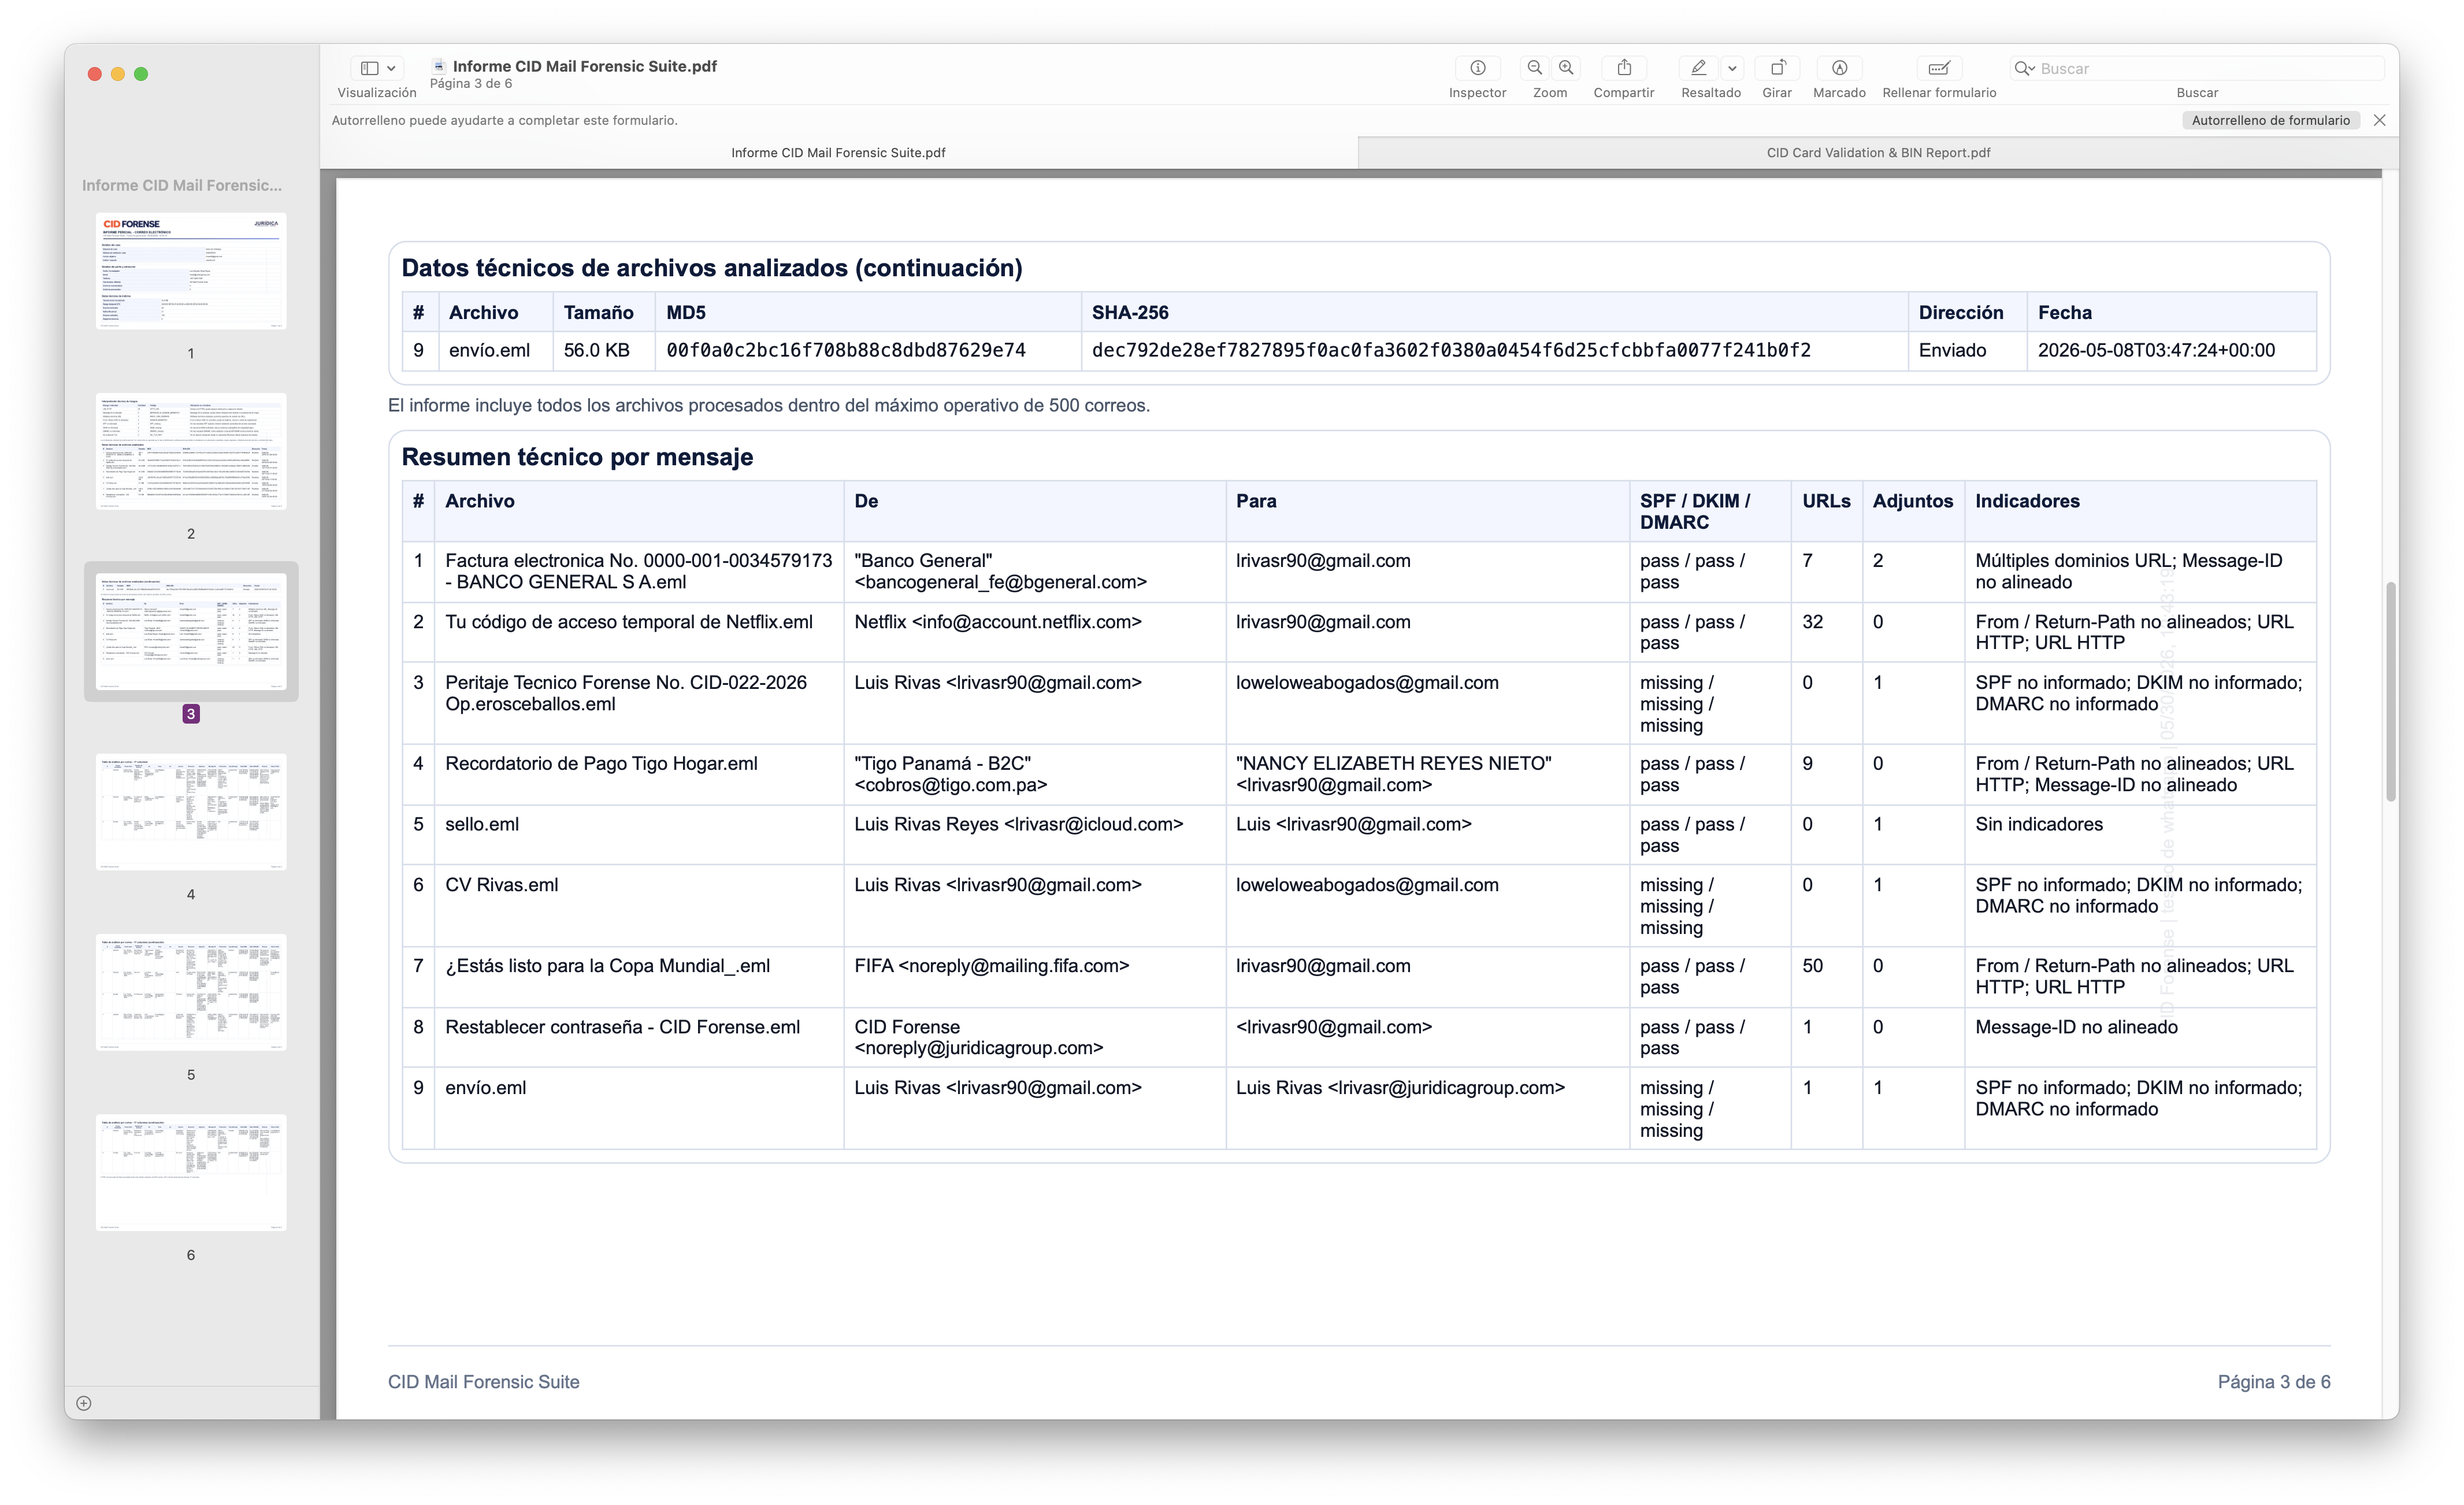The height and width of the screenshot is (1505, 2464).
Task: Click the date 2026-05-08T03:47:24+00:00
Action: click(x=2156, y=350)
